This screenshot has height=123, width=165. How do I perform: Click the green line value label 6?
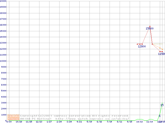click(x=160, y=116)
